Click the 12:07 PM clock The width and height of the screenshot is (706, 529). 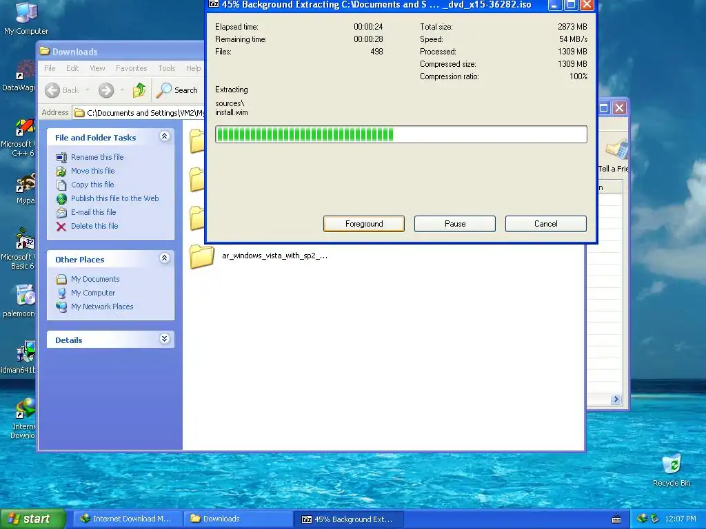tap(680, 519)
